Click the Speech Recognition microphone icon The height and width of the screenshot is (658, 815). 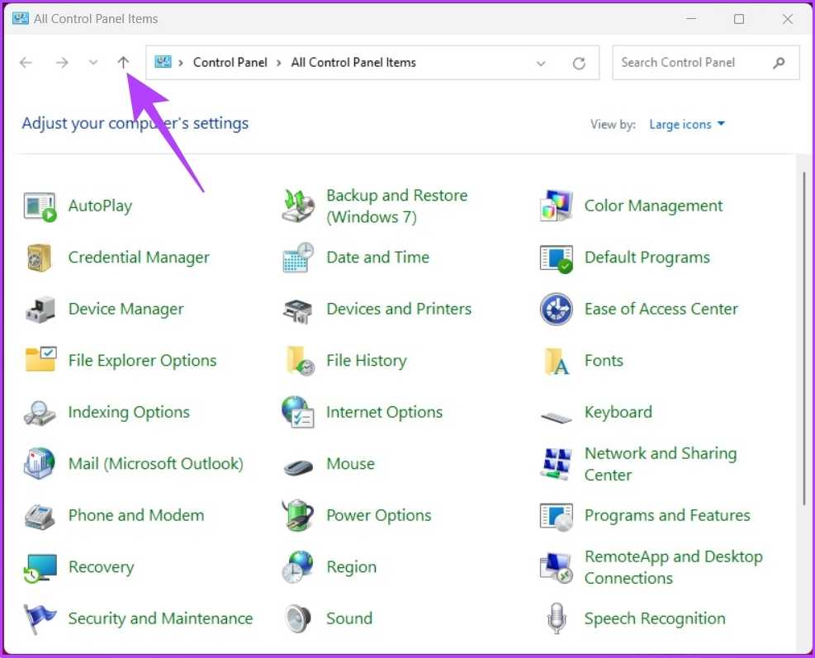coord(556,618)
